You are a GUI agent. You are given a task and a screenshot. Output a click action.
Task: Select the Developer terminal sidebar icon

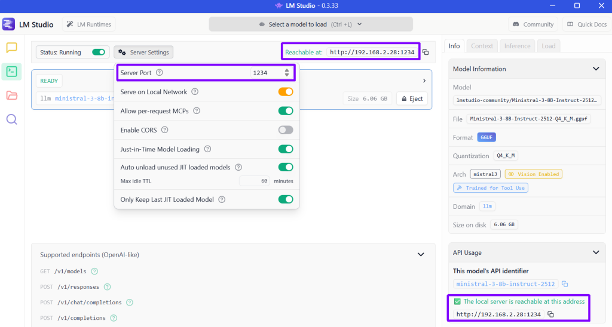pyautogui.click(x=11, y=72)
